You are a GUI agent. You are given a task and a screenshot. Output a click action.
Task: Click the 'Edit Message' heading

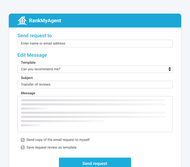(32, 55)
